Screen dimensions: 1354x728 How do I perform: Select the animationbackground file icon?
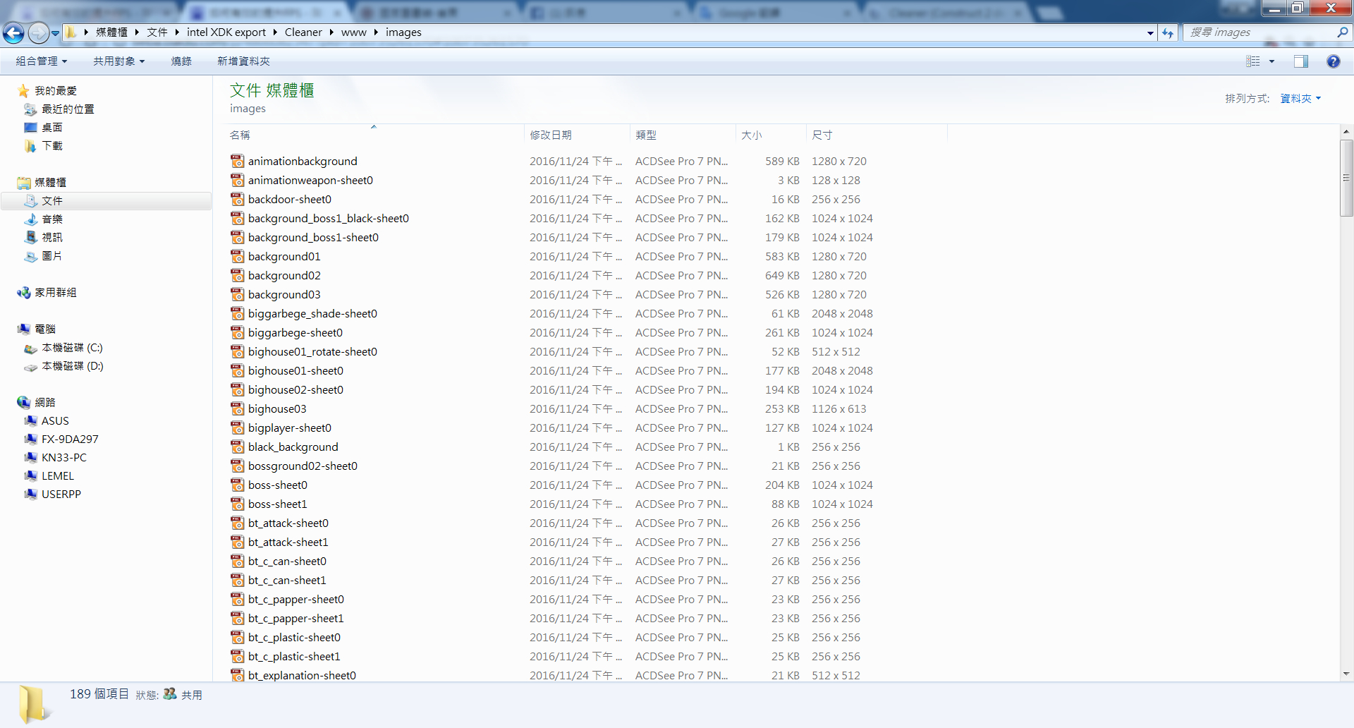coord(238,162)
